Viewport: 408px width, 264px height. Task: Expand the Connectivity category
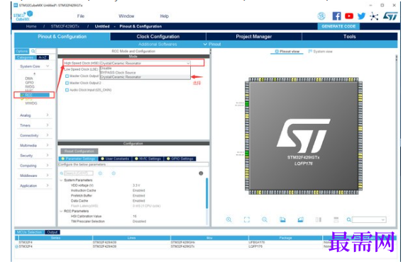tap(48, 135)
